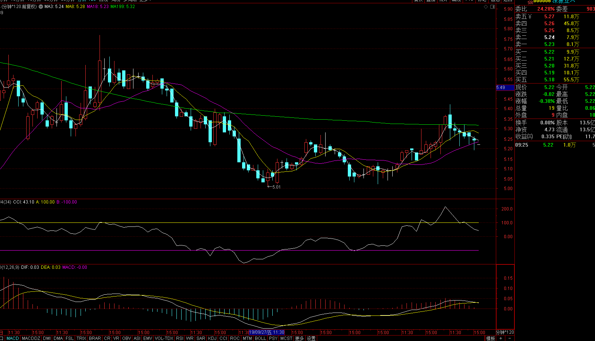Click the 收益(三) 0.335 value
This screenshot has height=341, width=595.
tap(548, 136)
